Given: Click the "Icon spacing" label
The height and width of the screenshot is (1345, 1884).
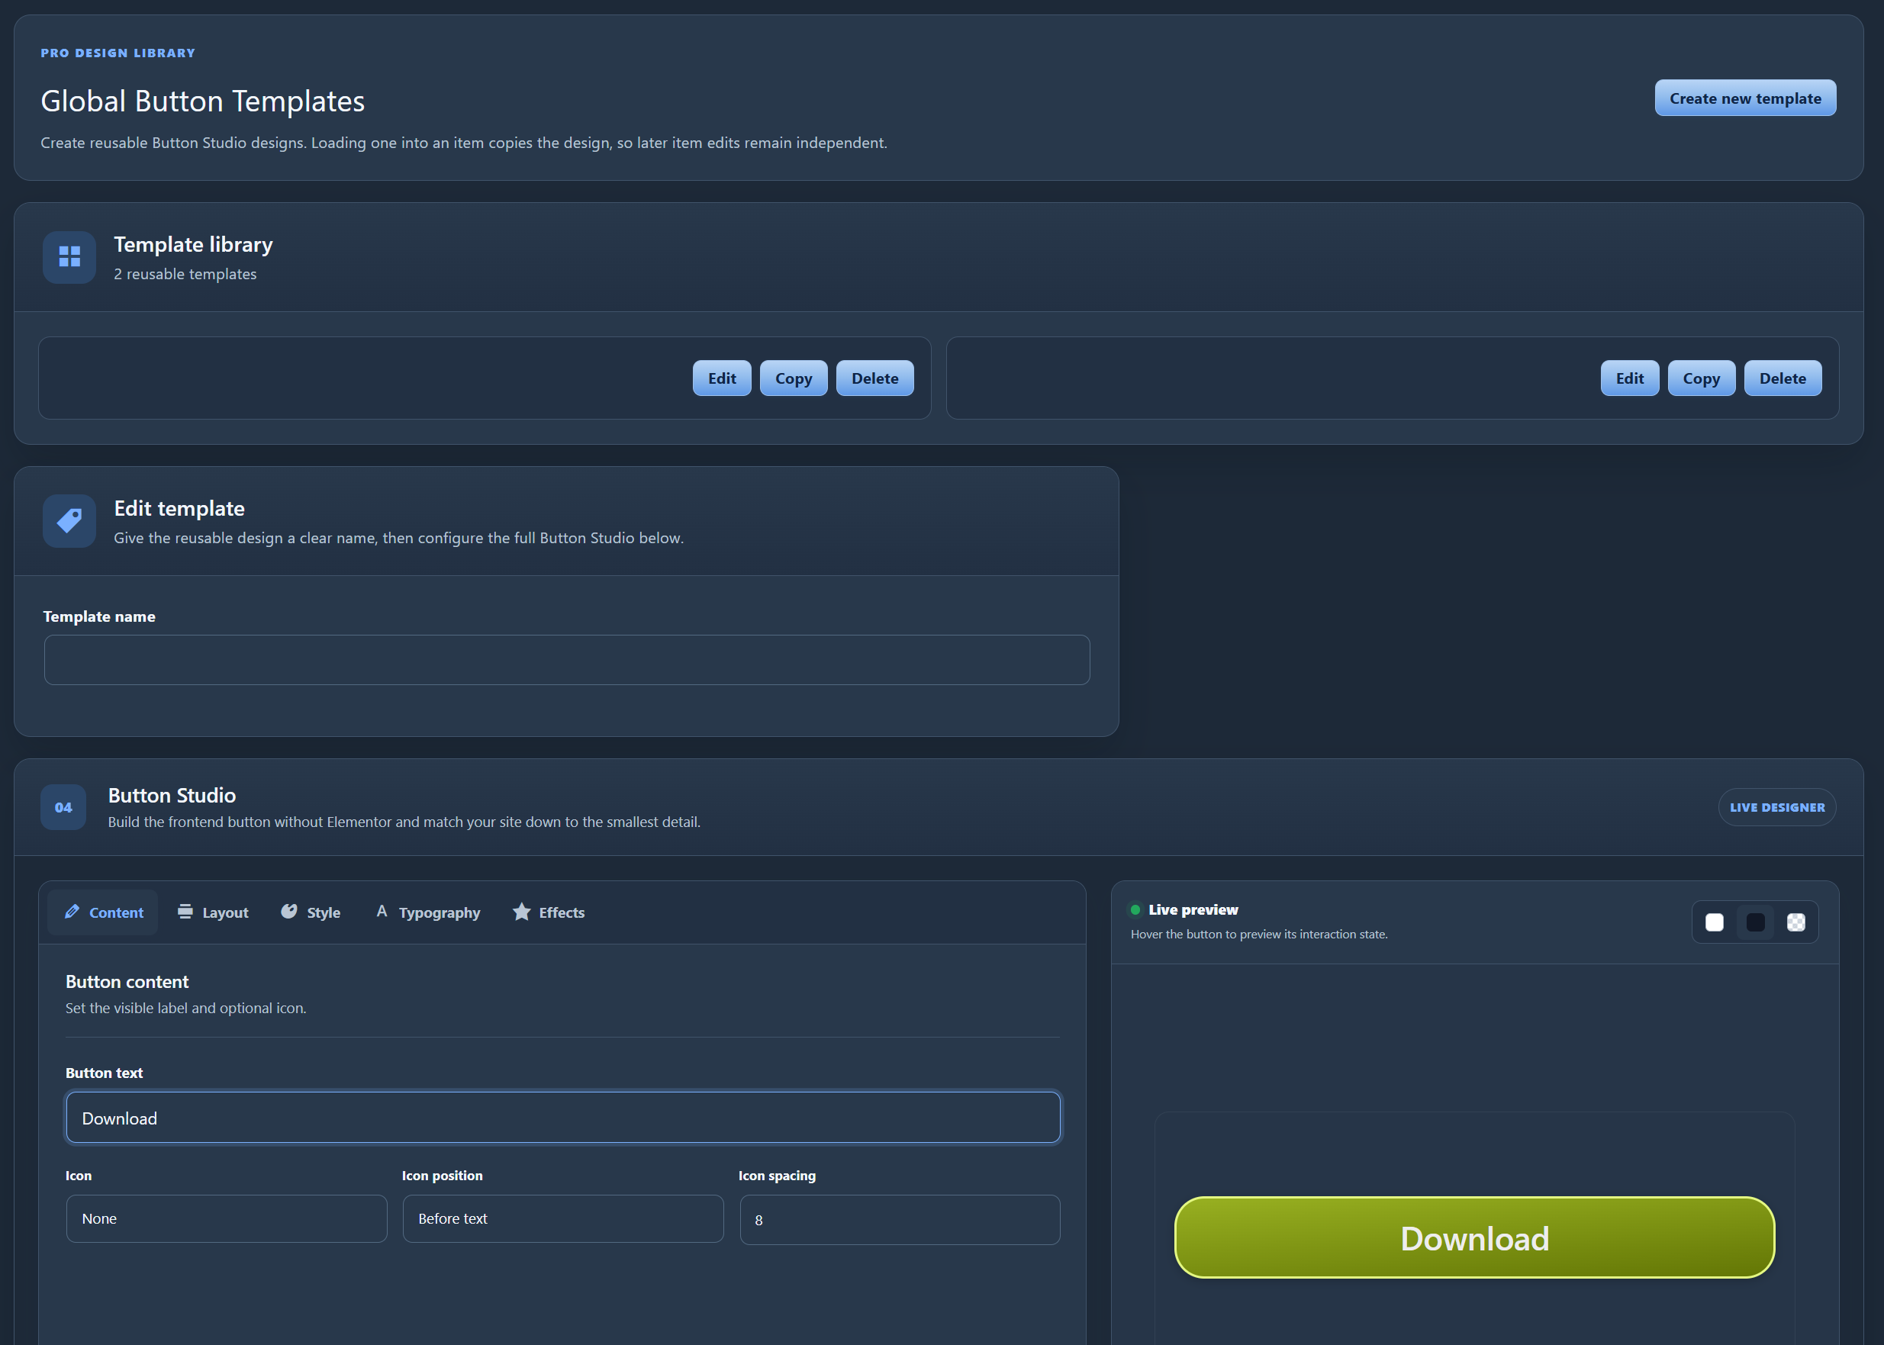Looking at the screenshot, I should tap(777, 1176).
